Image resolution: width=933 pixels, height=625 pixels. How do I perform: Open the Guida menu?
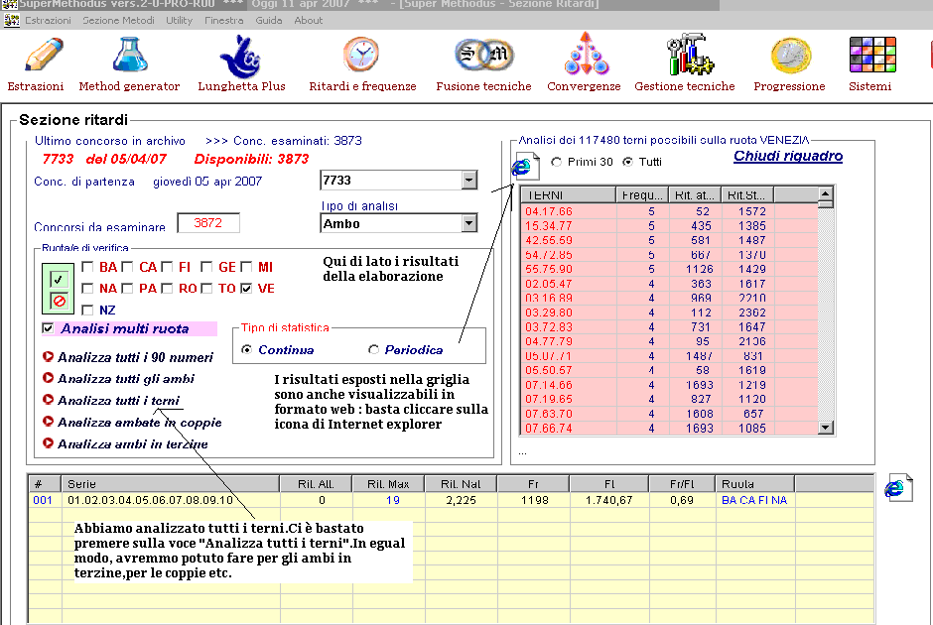click(269, 20)
